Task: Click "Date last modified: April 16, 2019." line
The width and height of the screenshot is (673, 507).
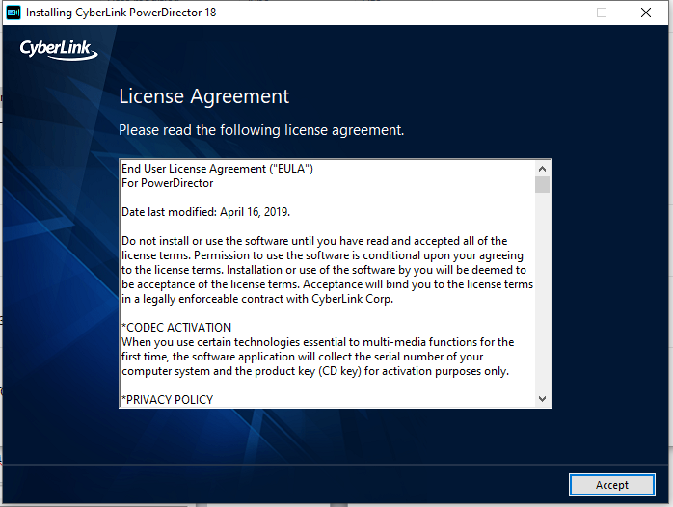Action: [206, 212]
